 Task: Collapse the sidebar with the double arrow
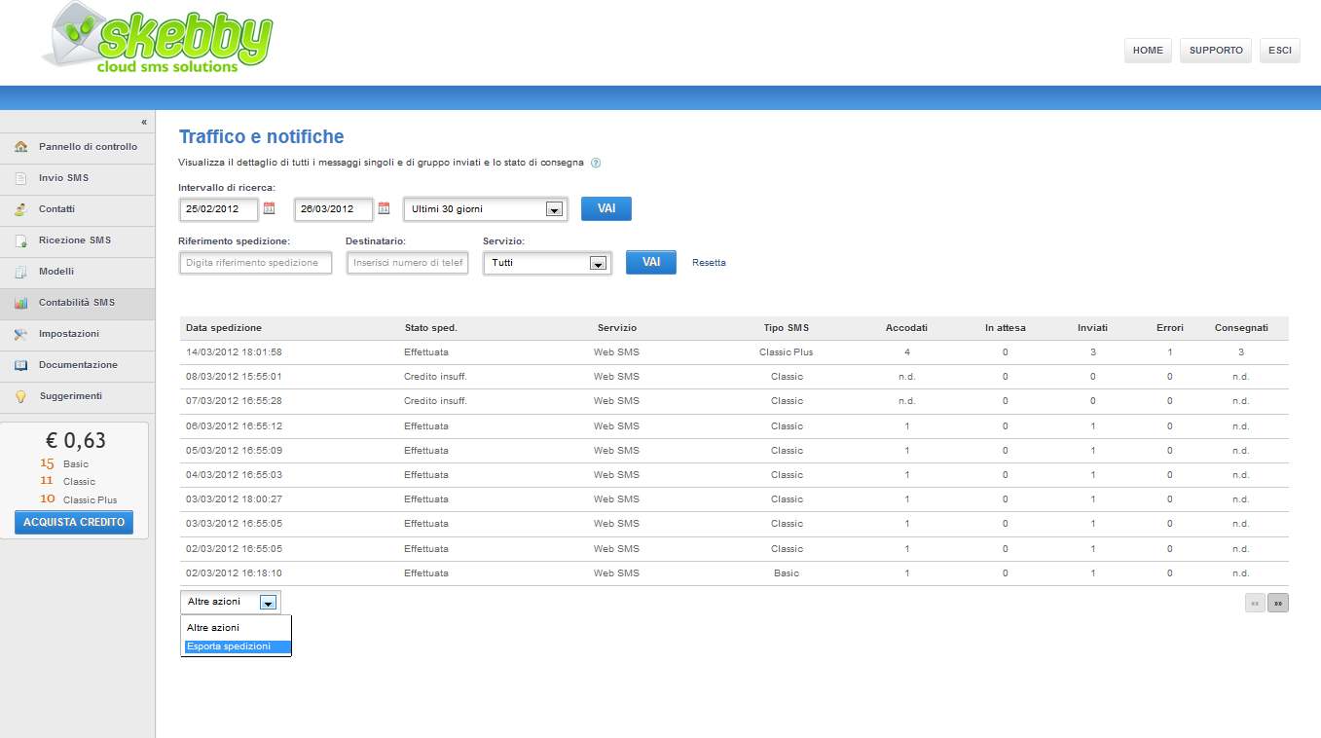tap(144, 122)
